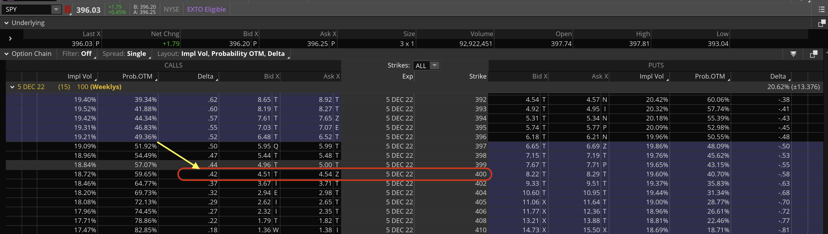Viewport: 828px width, 234px height.
Task: Click the double-chevron expand all icon
Action: point(793,54)
